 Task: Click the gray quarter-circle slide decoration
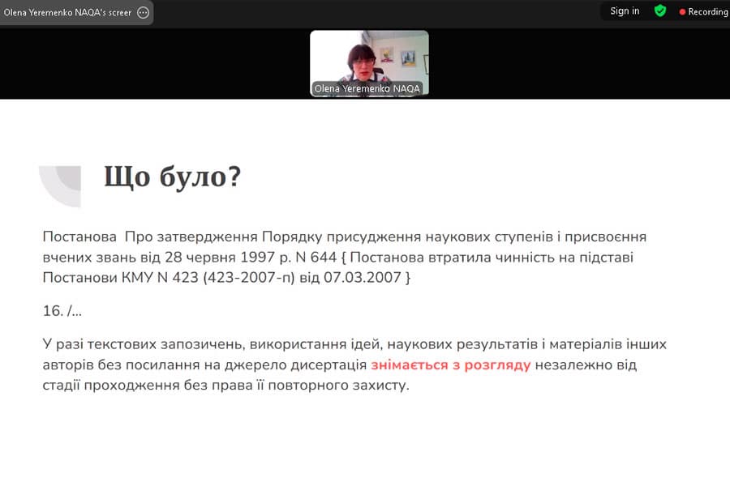(x=59, y=185)
